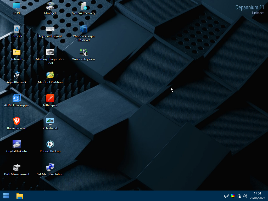This screenshot has height=201, width=268.
Task: Open the Windows Start menu button
Action: (6, 196)
